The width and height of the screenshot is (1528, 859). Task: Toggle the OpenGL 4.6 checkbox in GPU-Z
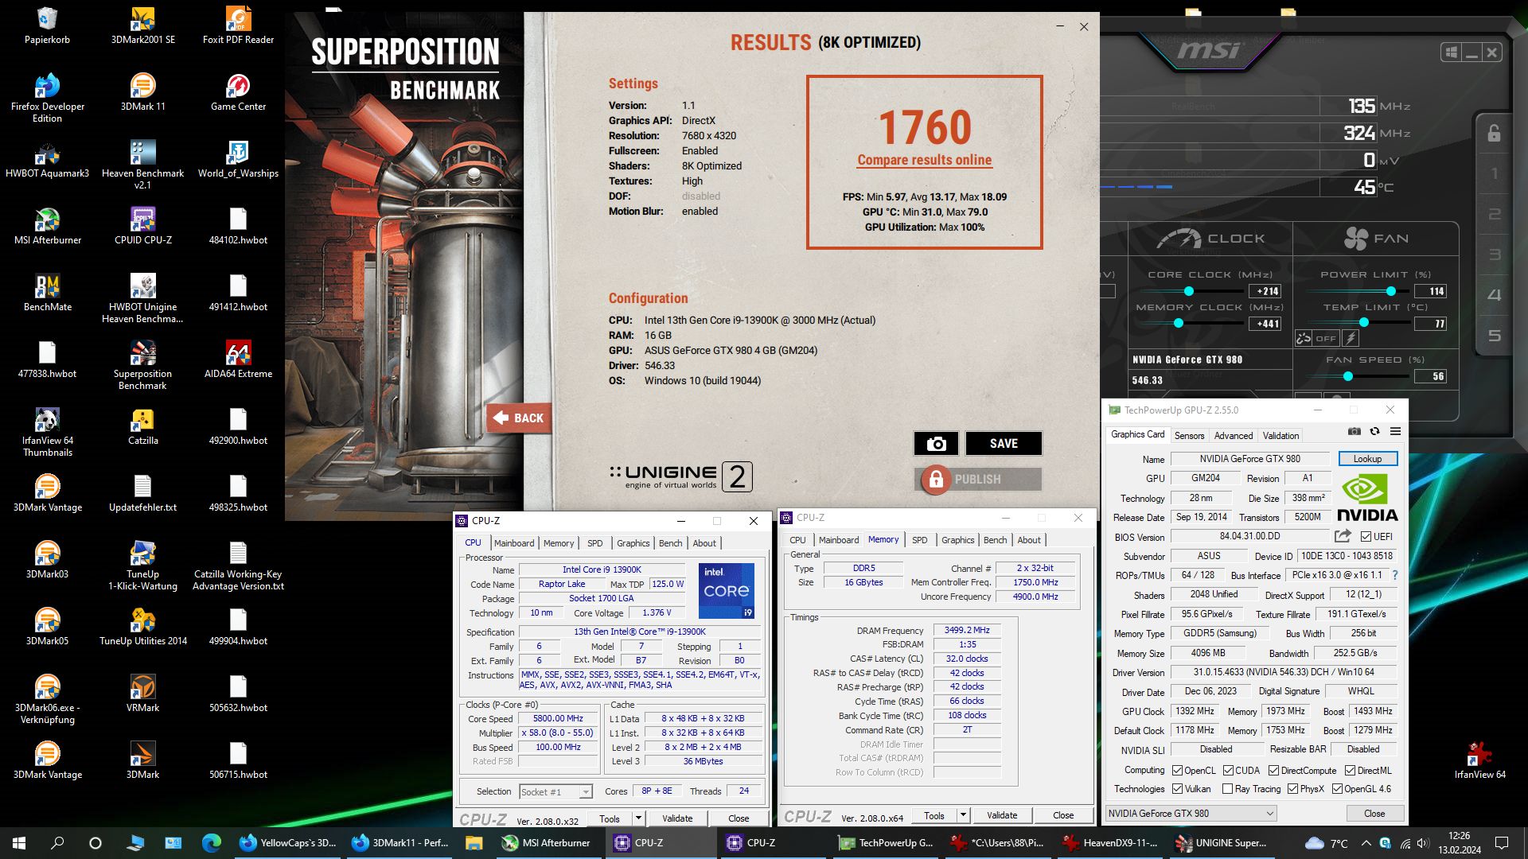(x=1337, y=789)
